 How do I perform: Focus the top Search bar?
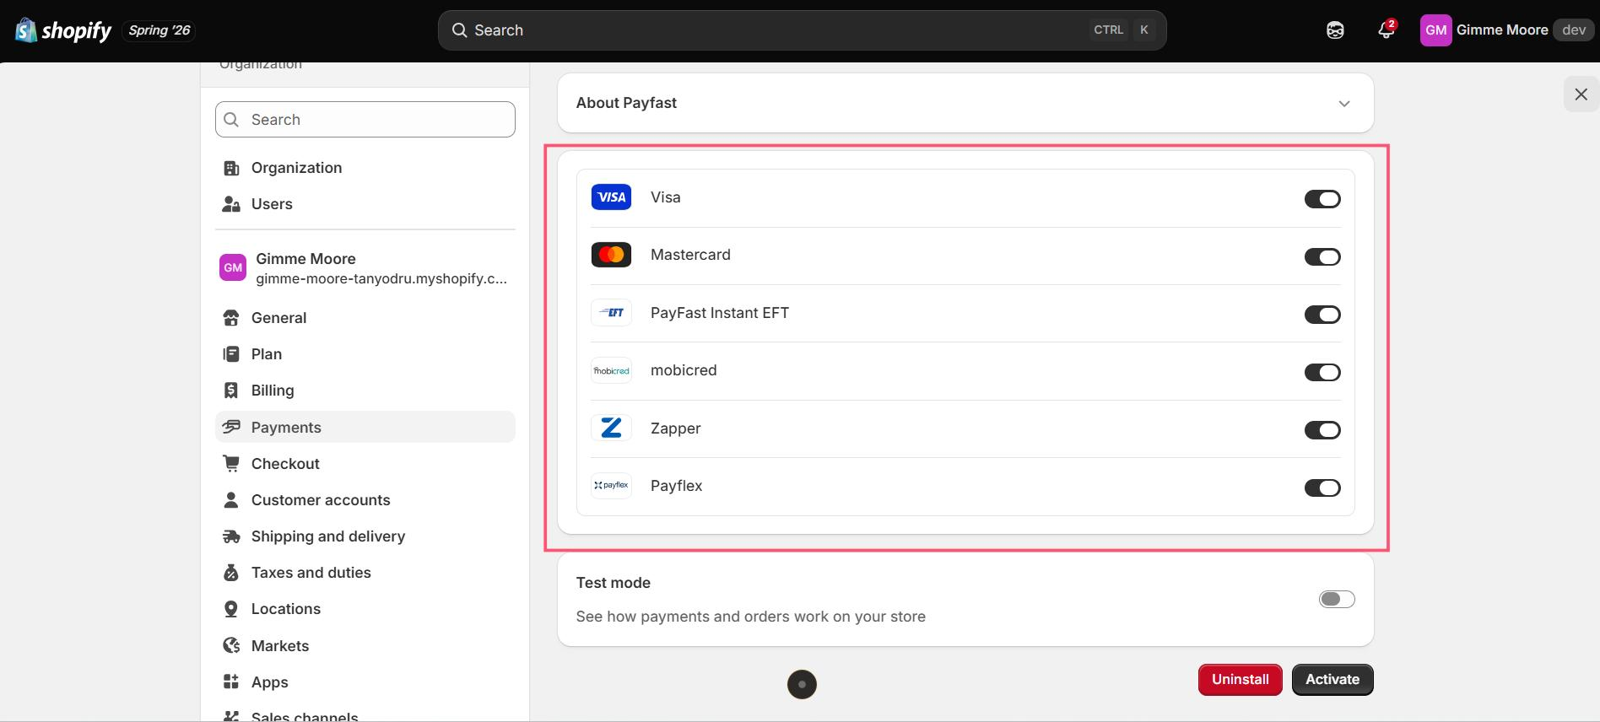click(802, 30)
